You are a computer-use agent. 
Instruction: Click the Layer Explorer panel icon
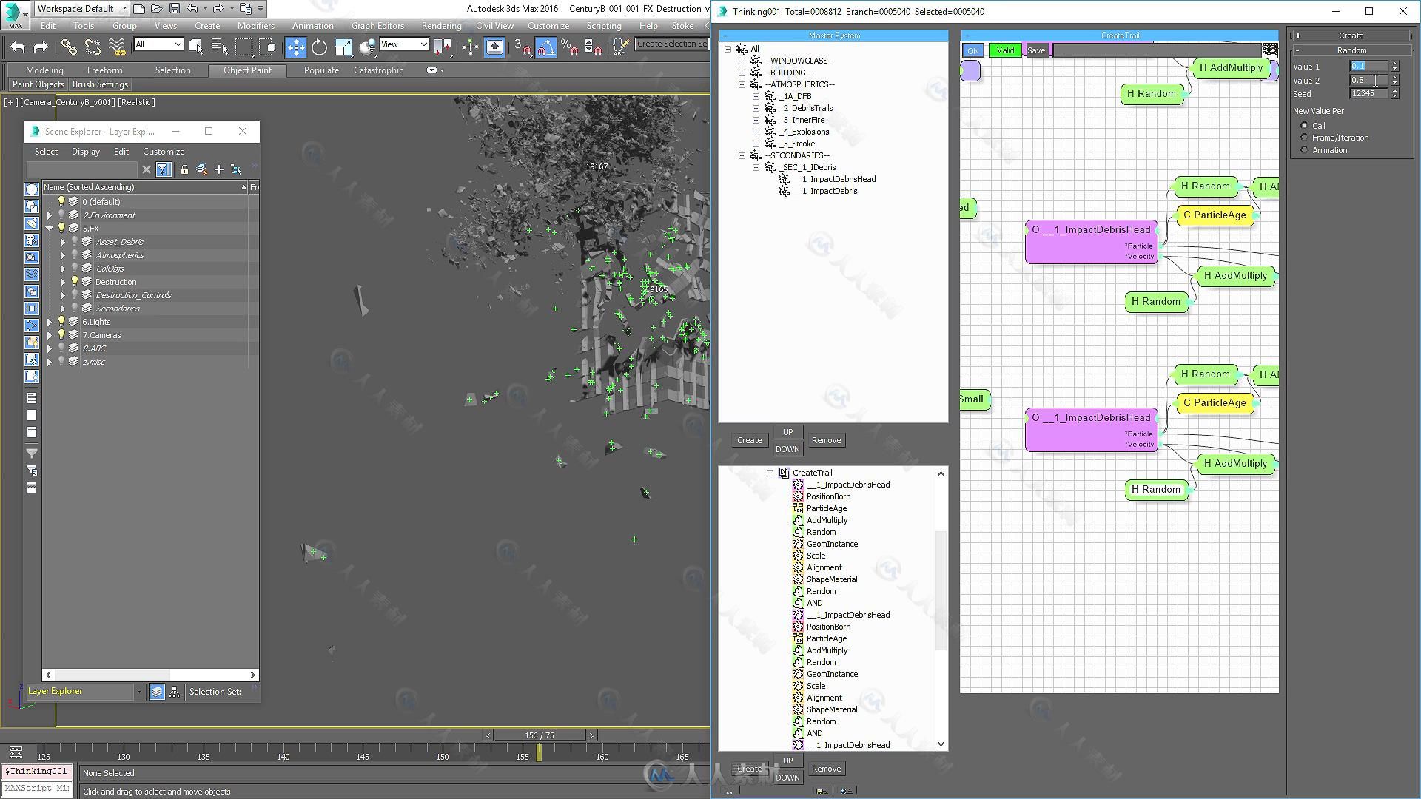(x=156, y=692)
